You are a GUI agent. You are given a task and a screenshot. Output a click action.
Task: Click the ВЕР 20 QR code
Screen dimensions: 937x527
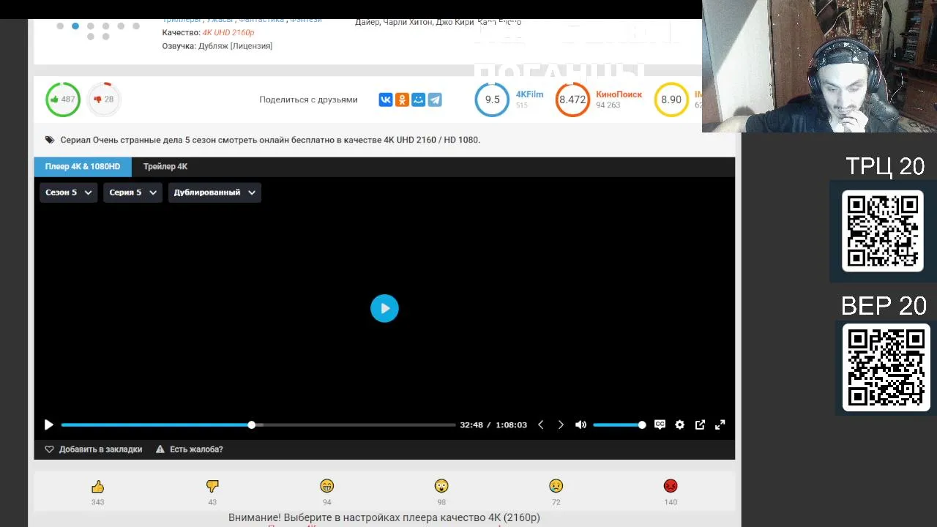(886, 367)
